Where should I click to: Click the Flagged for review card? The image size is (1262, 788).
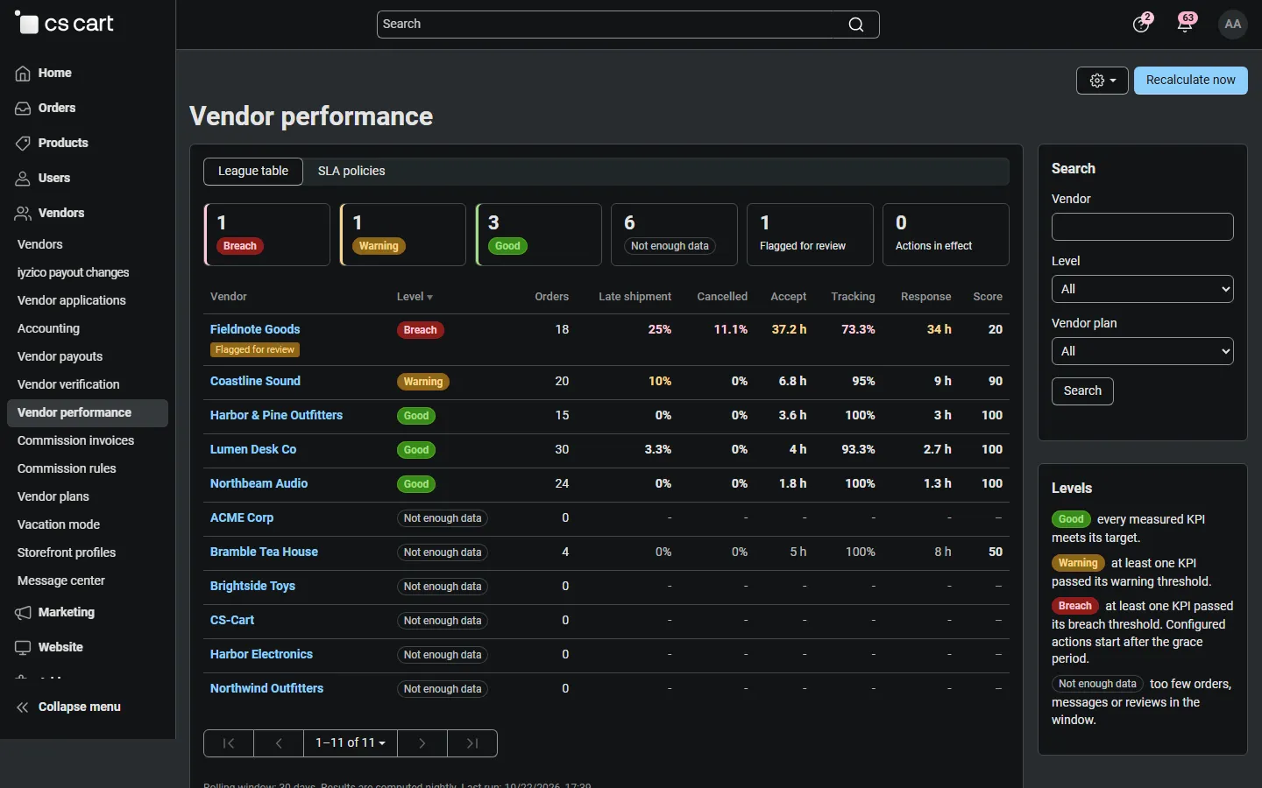[811, 235]
